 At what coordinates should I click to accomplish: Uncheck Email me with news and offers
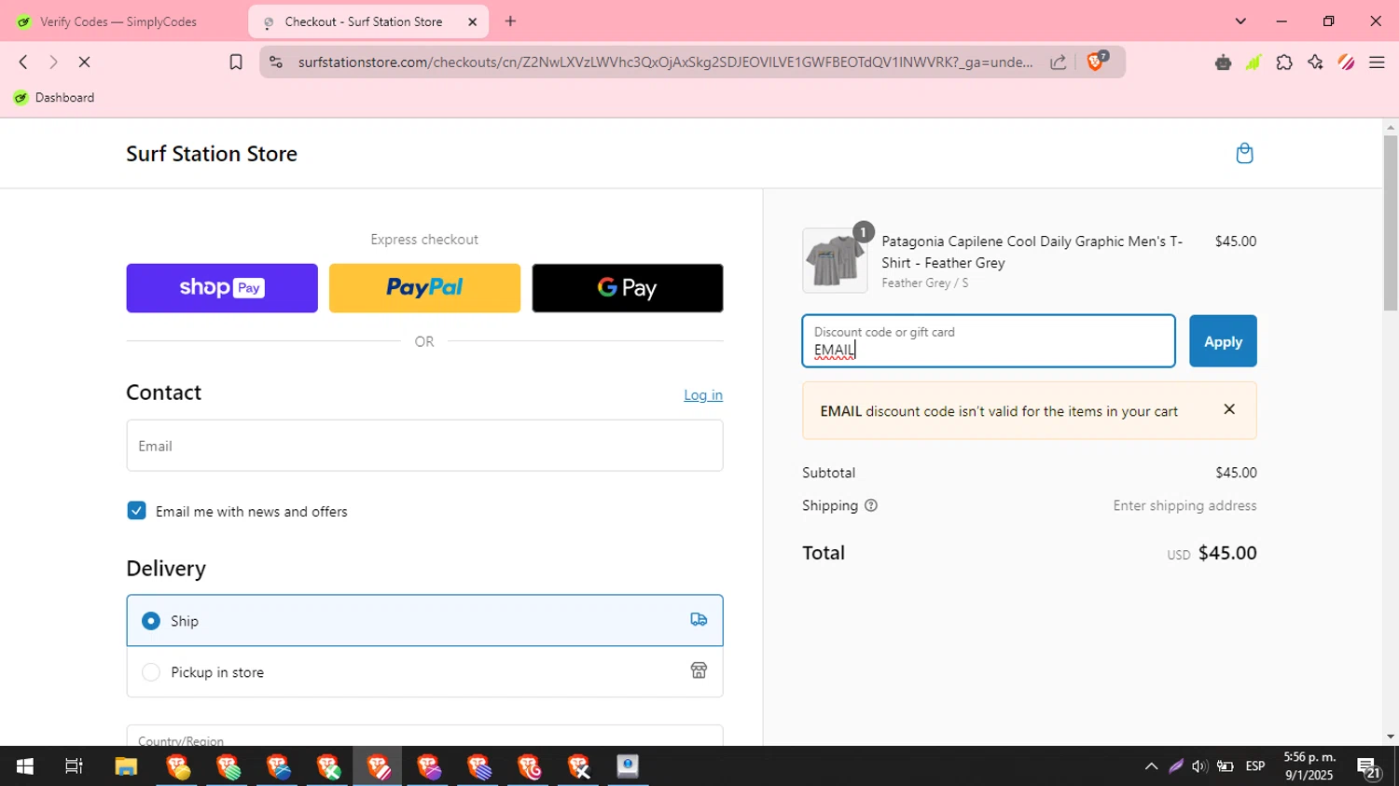[x=136, y=511]
